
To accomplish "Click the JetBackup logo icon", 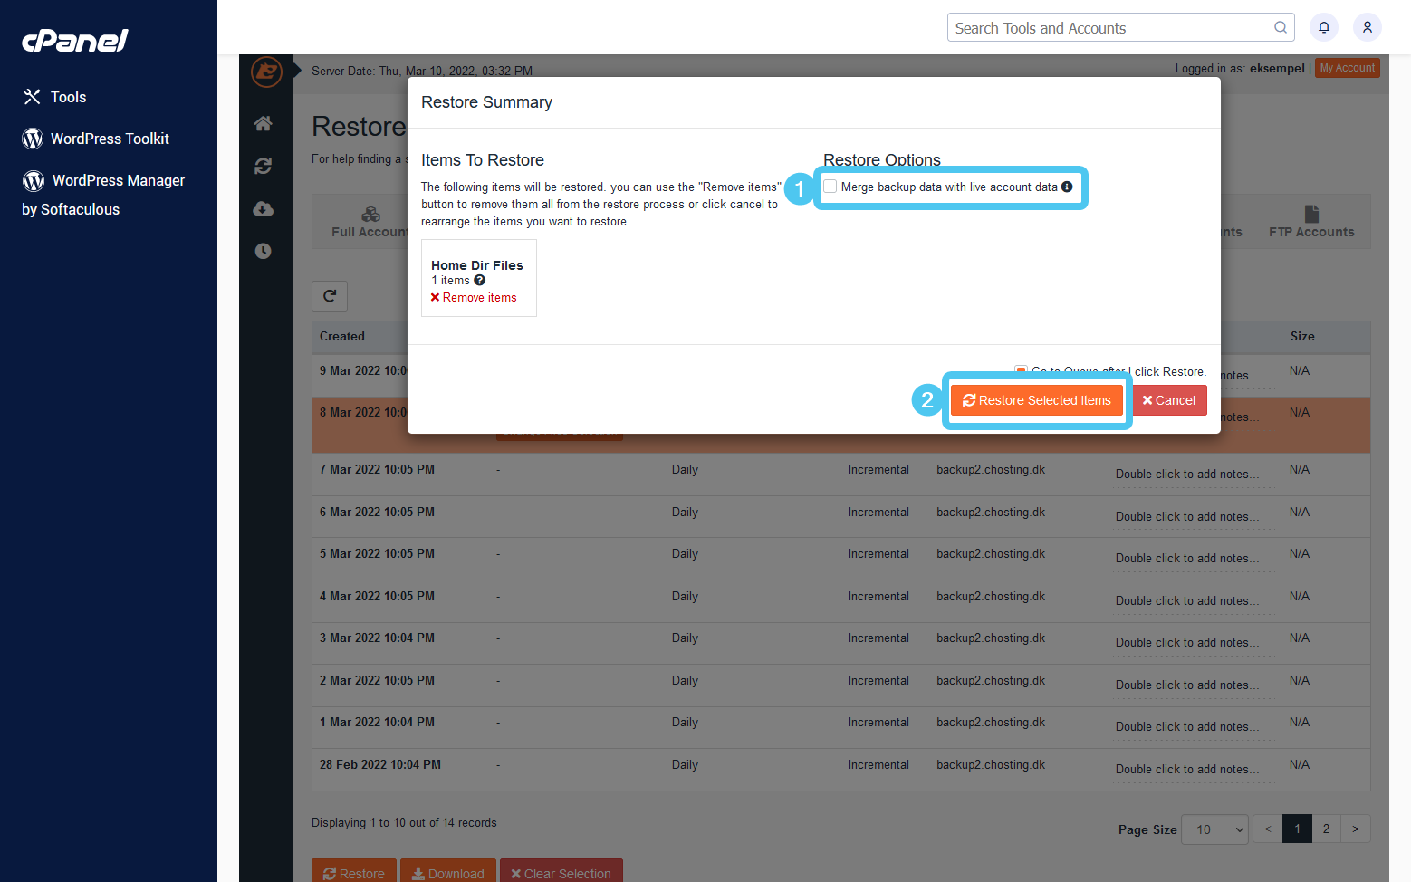I will (266, 72).
